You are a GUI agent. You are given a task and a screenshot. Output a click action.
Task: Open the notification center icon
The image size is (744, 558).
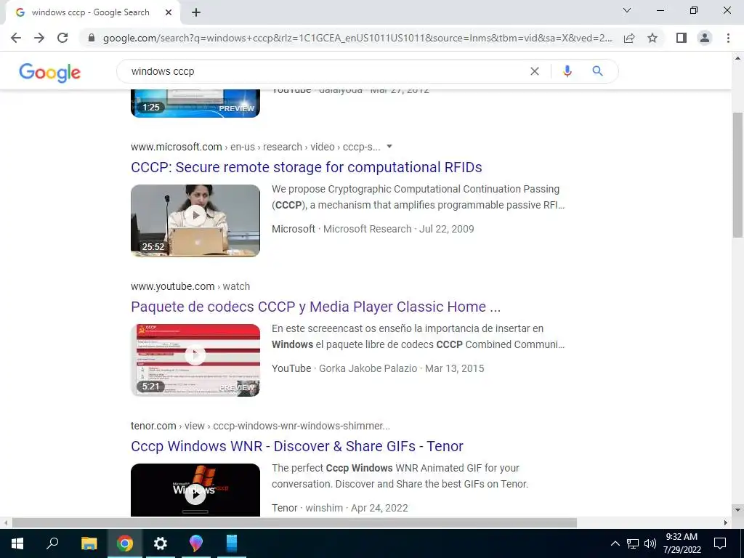[x=720, y=543]
